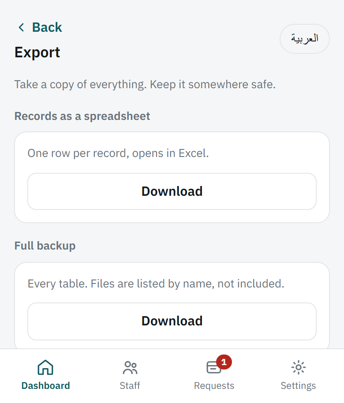Click the red notification badge on Requests

[x=224, y=362]
